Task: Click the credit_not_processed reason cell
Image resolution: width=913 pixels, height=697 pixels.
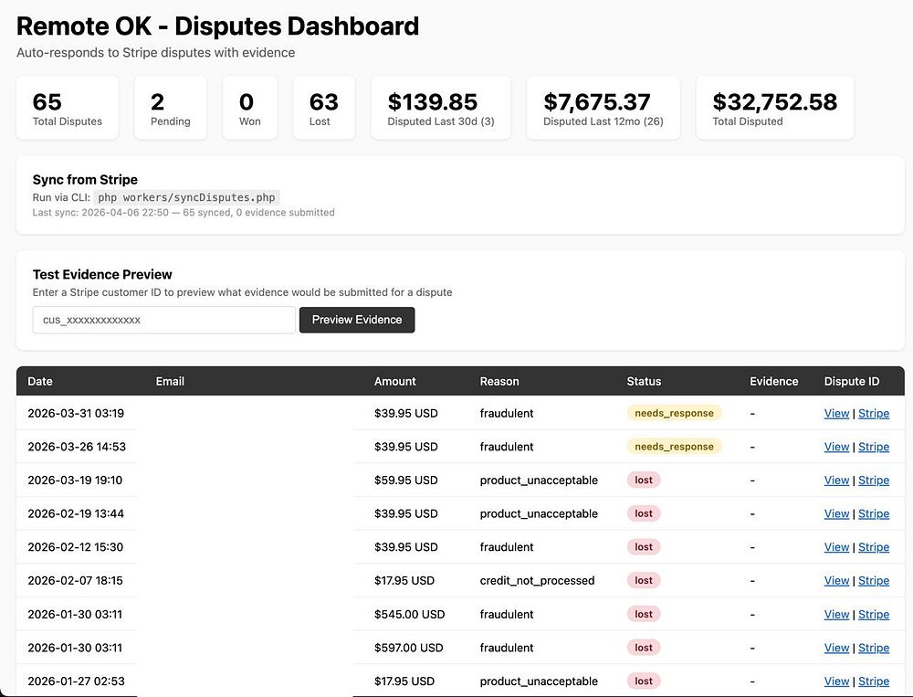Action: [537, 580]
